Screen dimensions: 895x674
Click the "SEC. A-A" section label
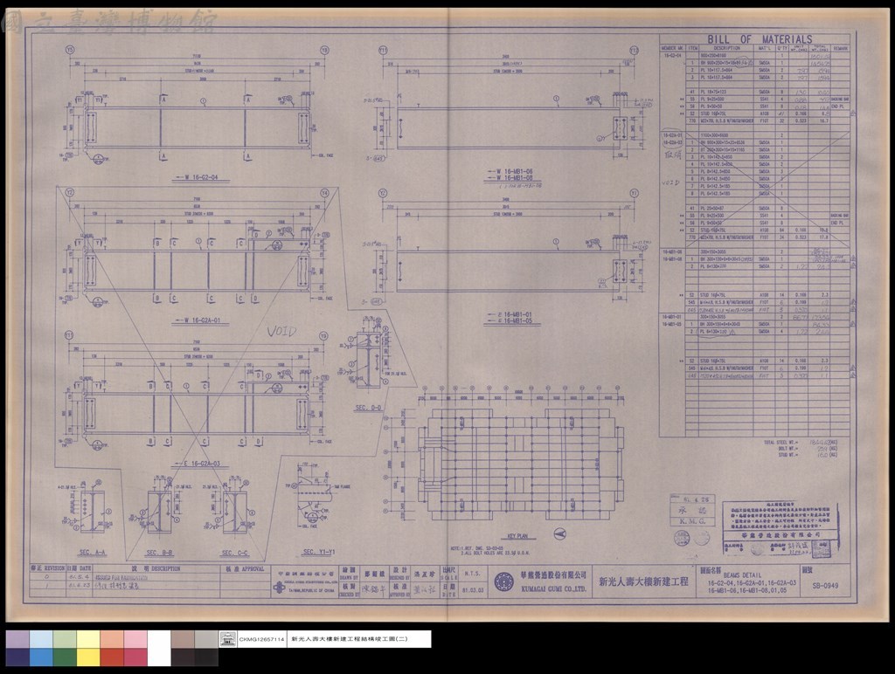tap(93, 553)
